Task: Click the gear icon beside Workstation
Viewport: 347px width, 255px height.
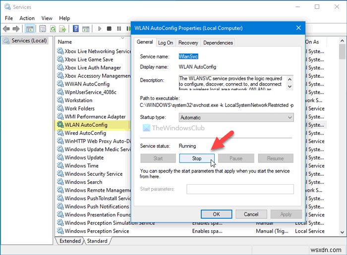Action: [60, 100]
